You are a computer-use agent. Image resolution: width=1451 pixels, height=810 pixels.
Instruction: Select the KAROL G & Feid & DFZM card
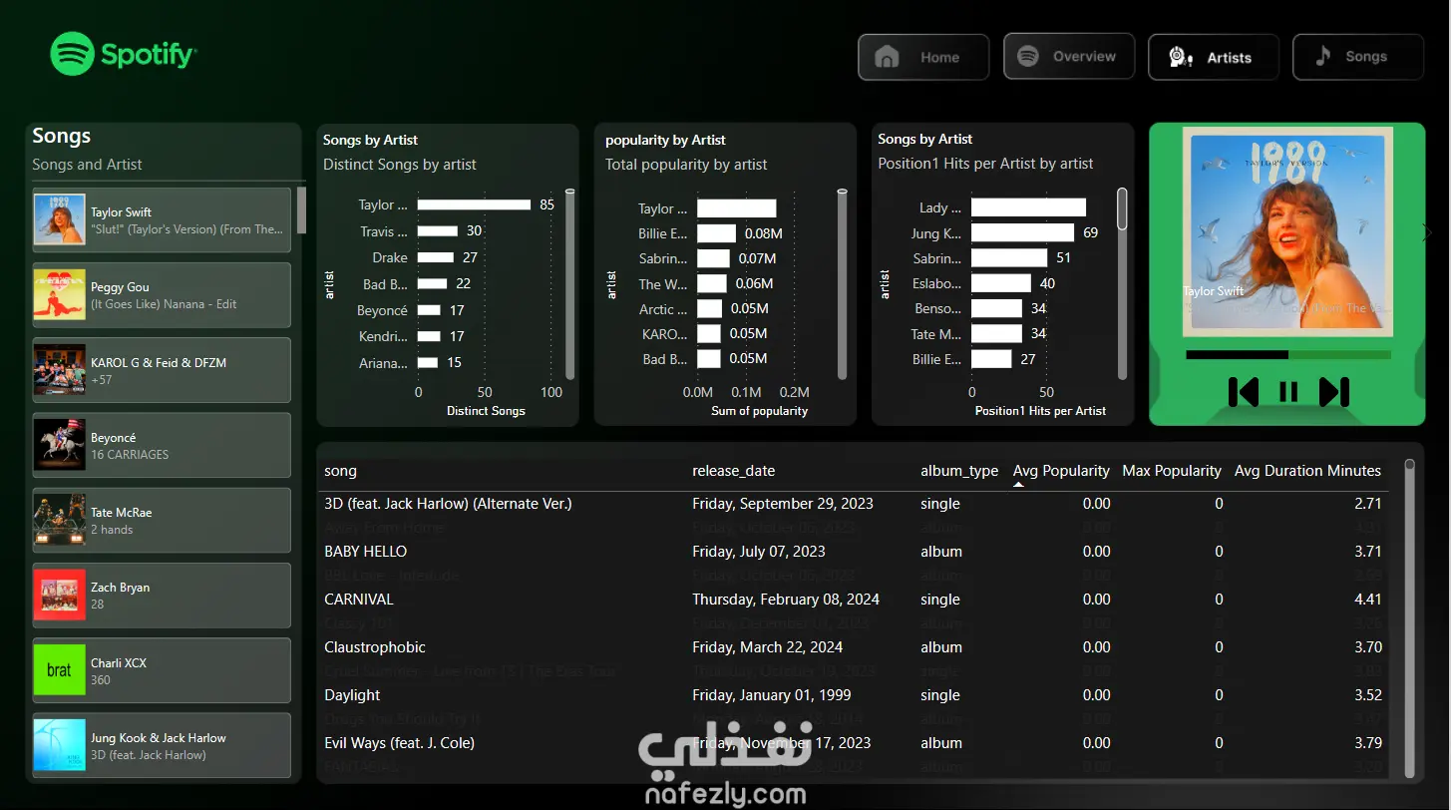pos(162,370)
